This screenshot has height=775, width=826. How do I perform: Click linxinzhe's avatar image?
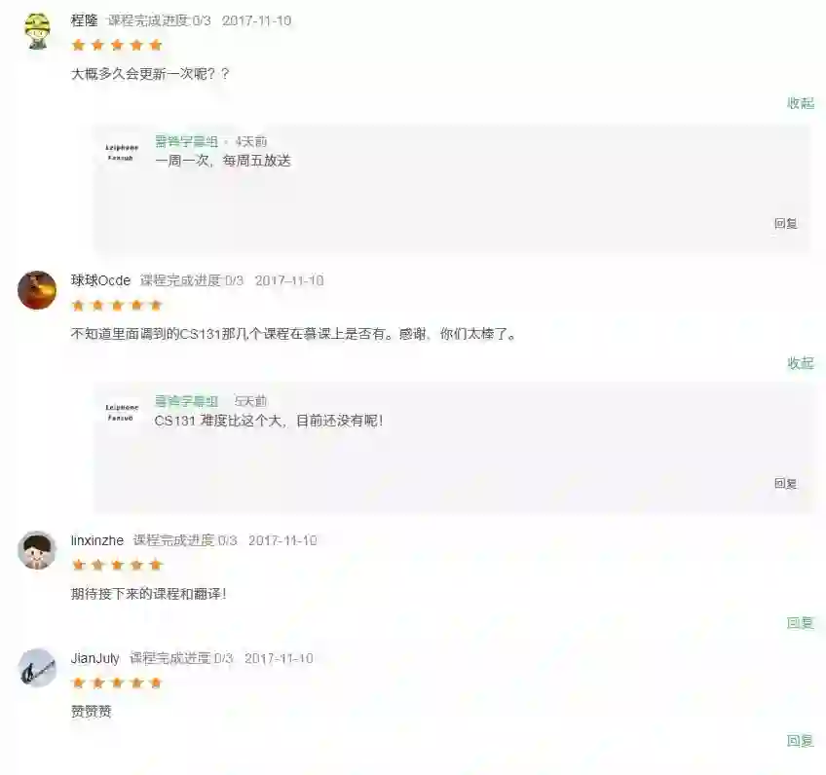37,550
